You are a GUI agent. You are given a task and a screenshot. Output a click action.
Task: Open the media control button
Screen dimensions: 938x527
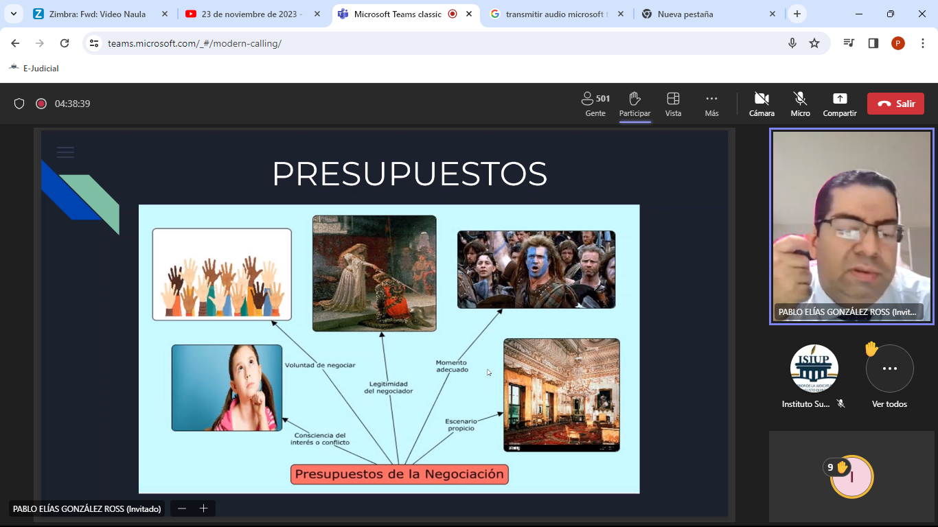coord(849,43)
